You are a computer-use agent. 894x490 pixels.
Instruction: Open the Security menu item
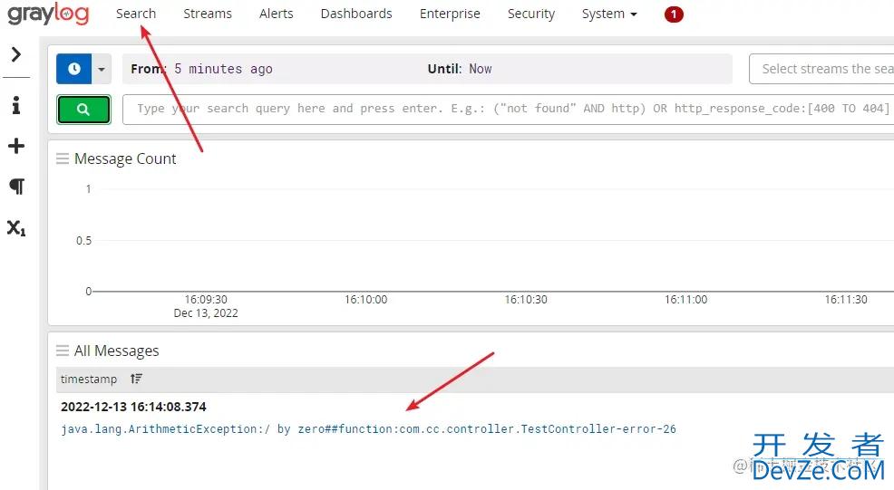[530, 14]
